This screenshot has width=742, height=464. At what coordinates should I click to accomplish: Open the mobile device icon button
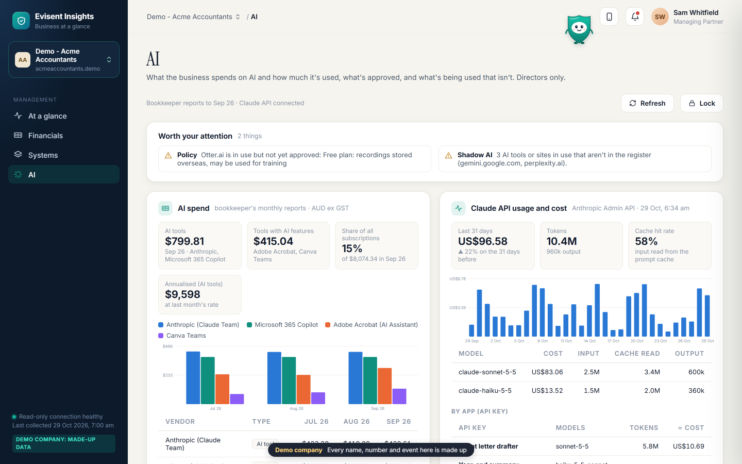(609, 16)
